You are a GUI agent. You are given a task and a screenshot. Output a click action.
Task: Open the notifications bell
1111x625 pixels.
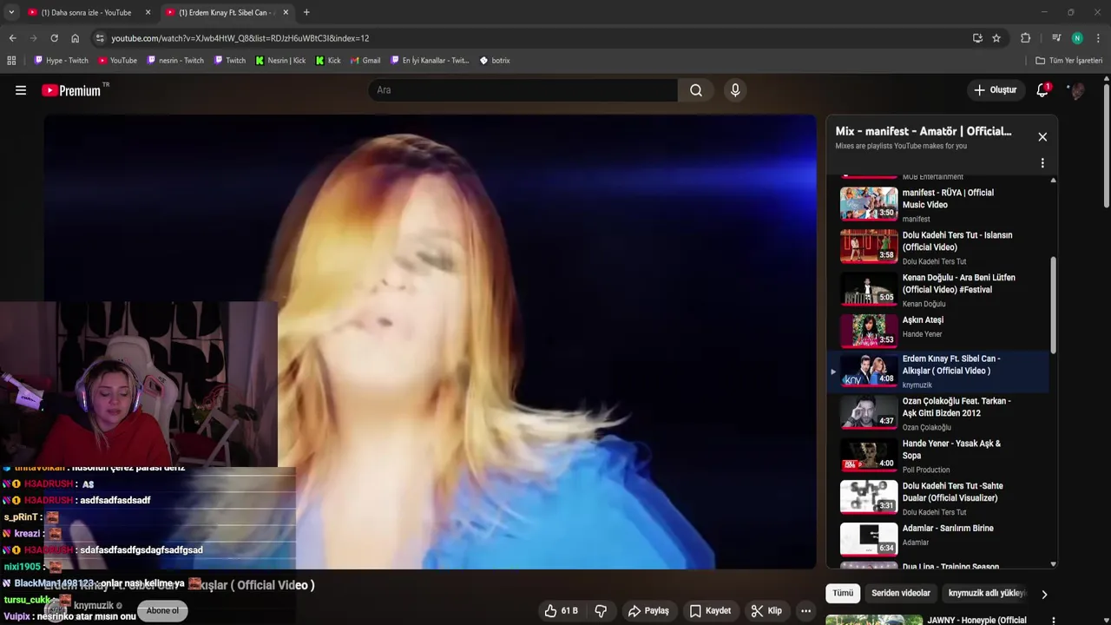pos(1042,90)
